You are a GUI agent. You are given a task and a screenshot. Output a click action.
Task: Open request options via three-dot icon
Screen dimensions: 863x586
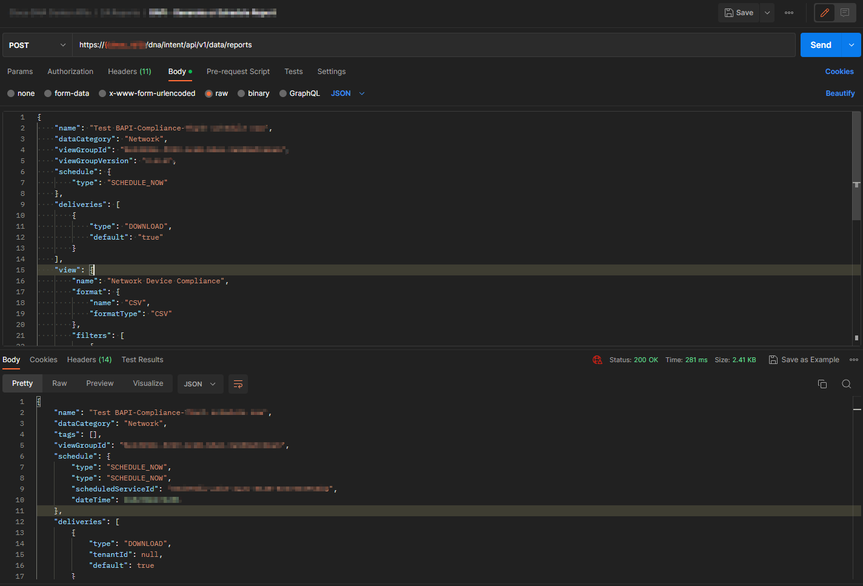pos(789,12)
